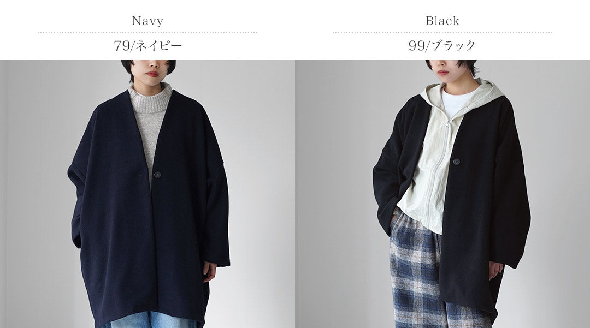The width and height of the screenshot is (590, 328).
Task: Click the gray turtleneck sweater collar
Action: (151, 98)
